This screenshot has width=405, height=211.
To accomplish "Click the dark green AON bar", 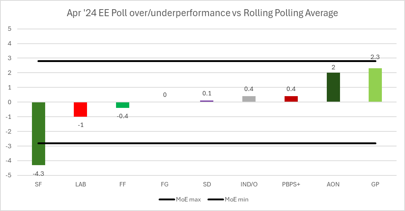I will 333,87.
